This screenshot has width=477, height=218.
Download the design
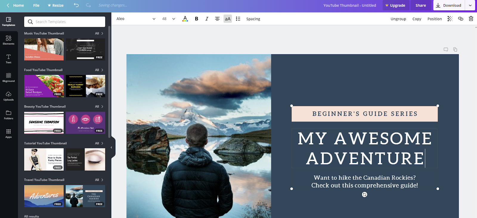(x=449, y=5)
